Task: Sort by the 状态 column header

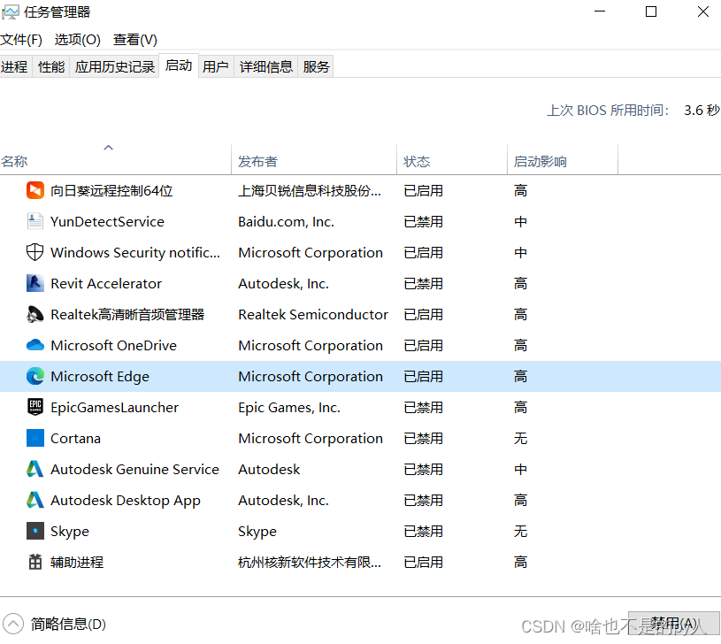Action: click(x=452, y=159)
